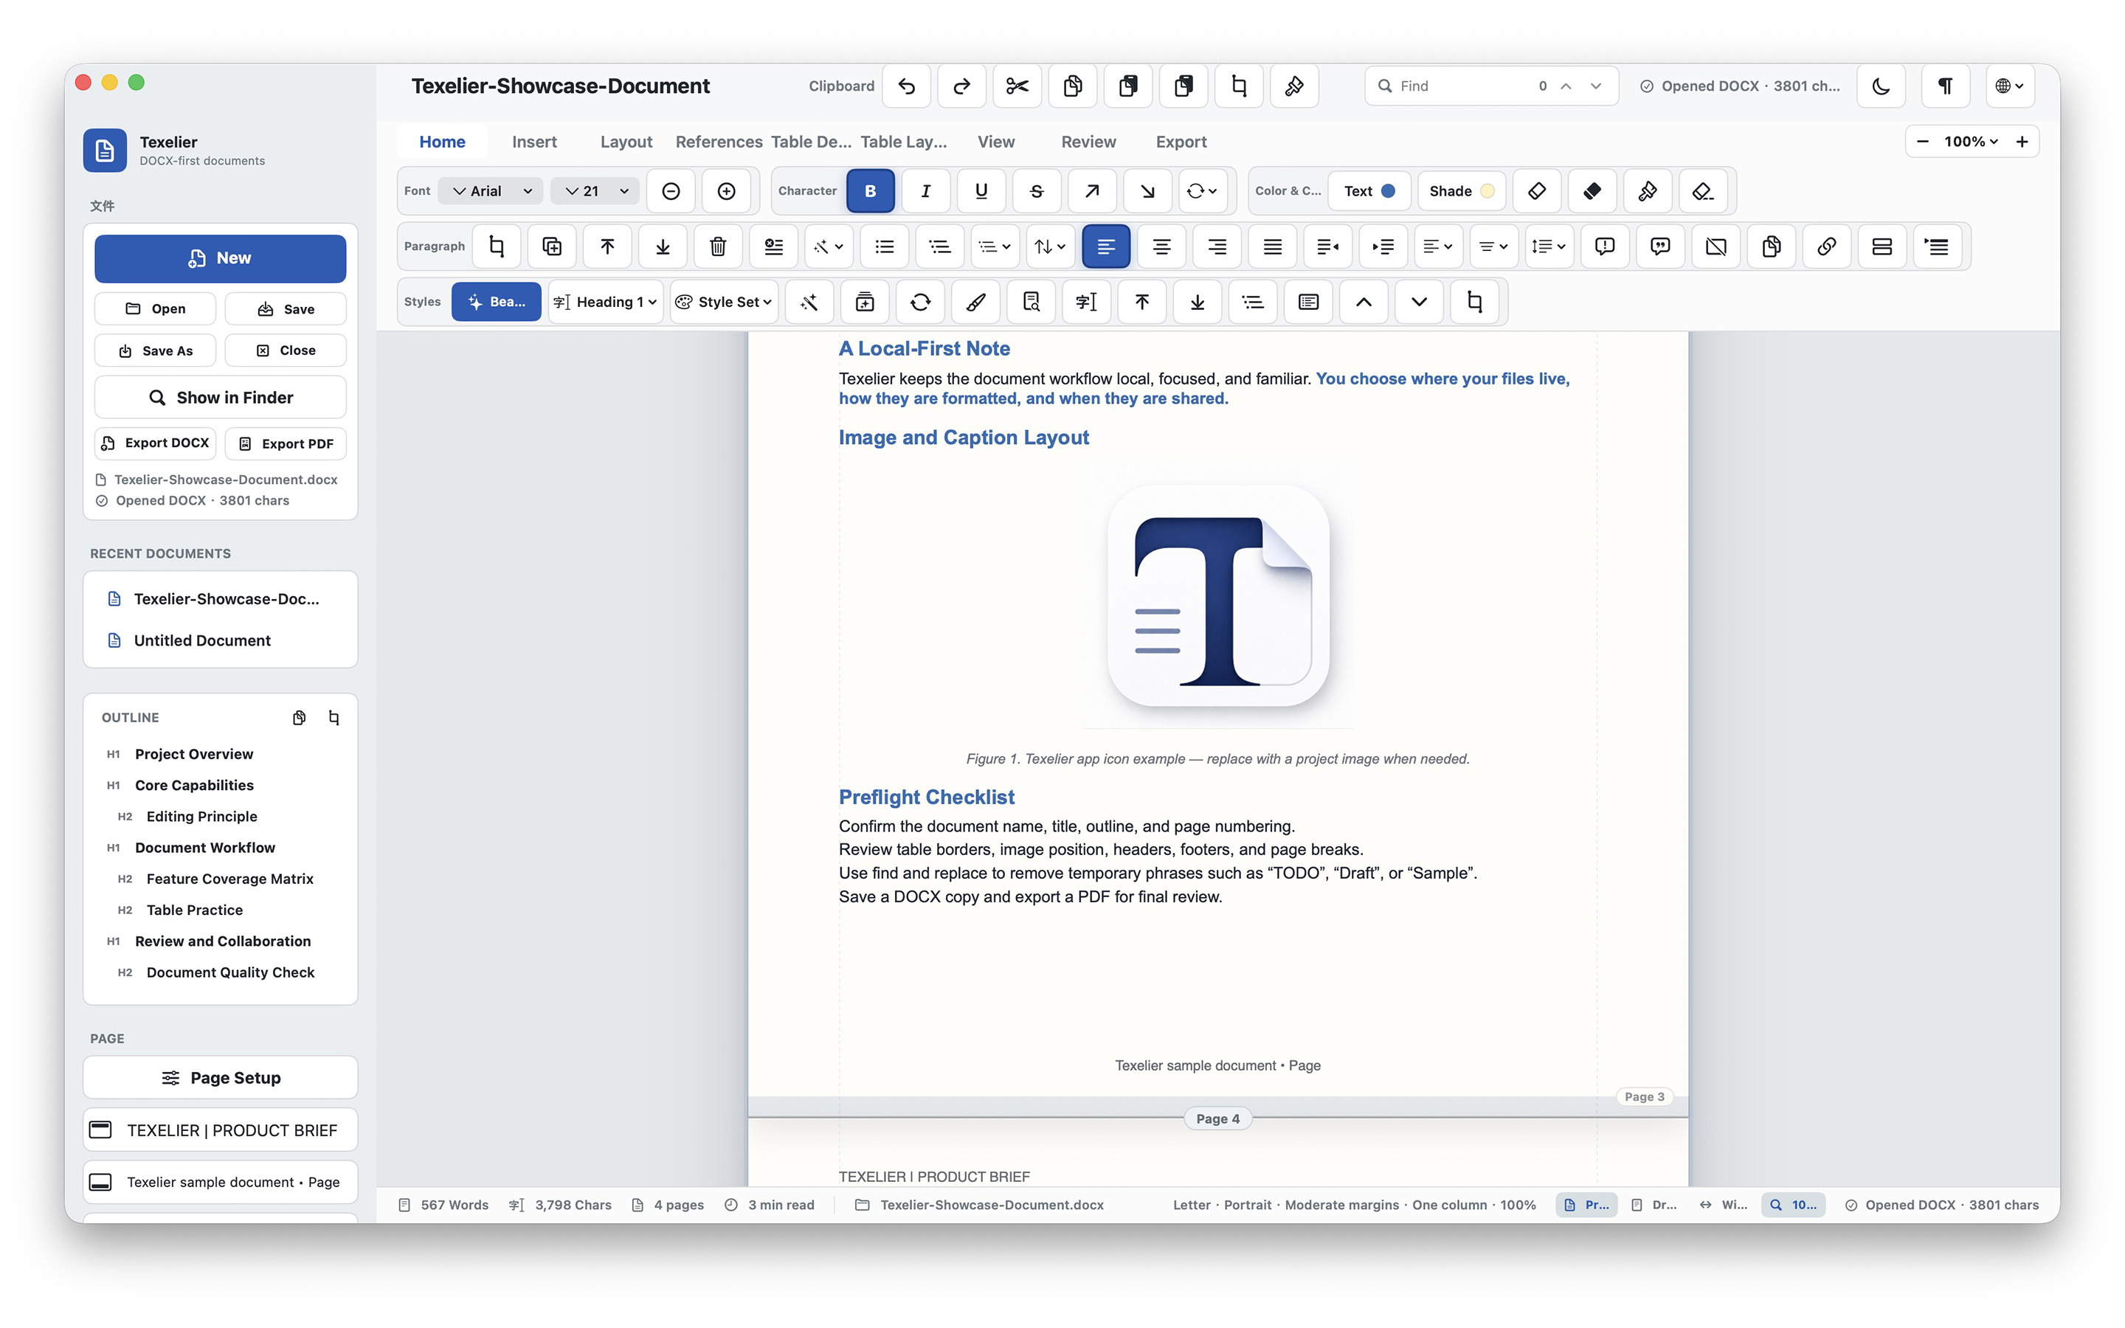Screen dimensions: 2125x1328
Task: Click Show in Finder button
Action: coord(221,398)
